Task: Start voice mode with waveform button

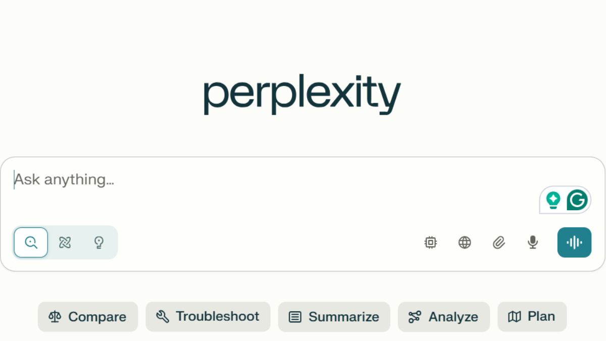Action: [574, 242]
